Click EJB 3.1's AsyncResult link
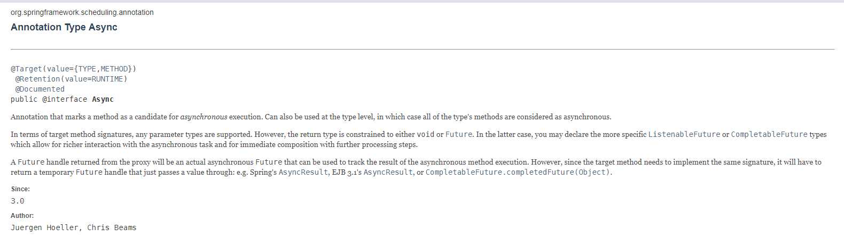 pos(388,172)
